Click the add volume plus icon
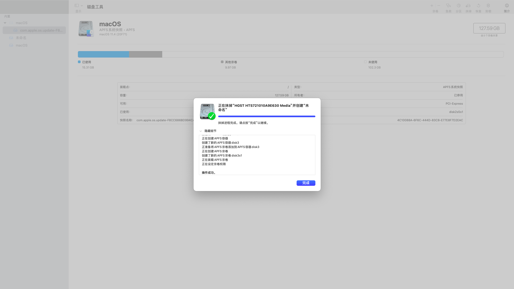This screenshot has width=514, height=289. coord(432,6)
